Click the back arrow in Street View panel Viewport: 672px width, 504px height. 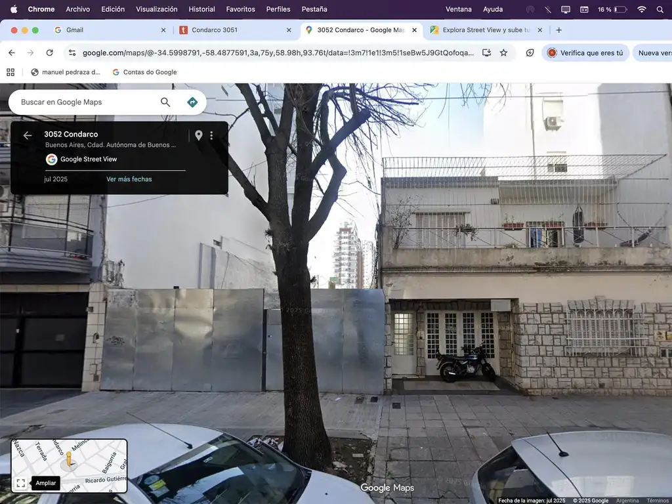(x=27, y=135)
